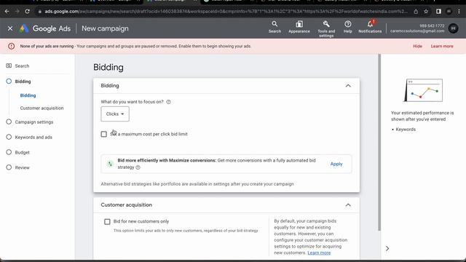Click Learn more in the pink banner

point(442,47)
